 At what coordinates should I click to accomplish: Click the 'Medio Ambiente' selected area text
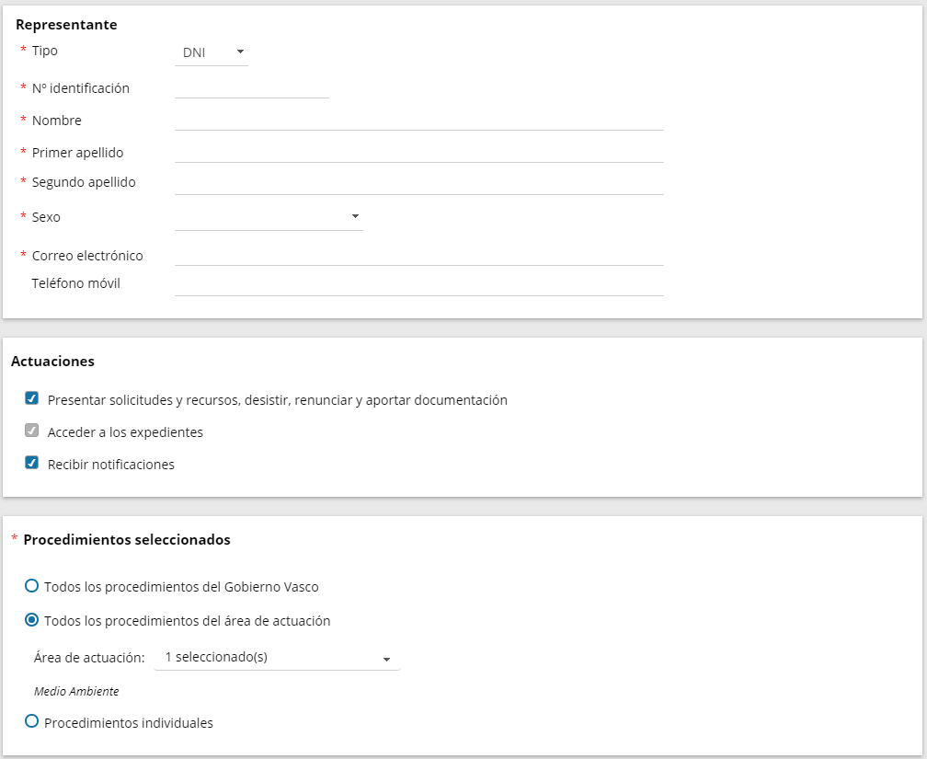pyautogui.click(x=76, y=691)
